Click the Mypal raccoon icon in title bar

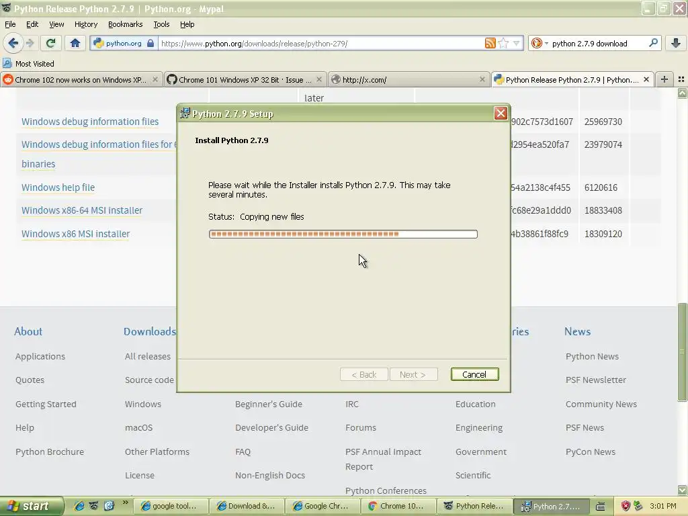pos(7,8)
